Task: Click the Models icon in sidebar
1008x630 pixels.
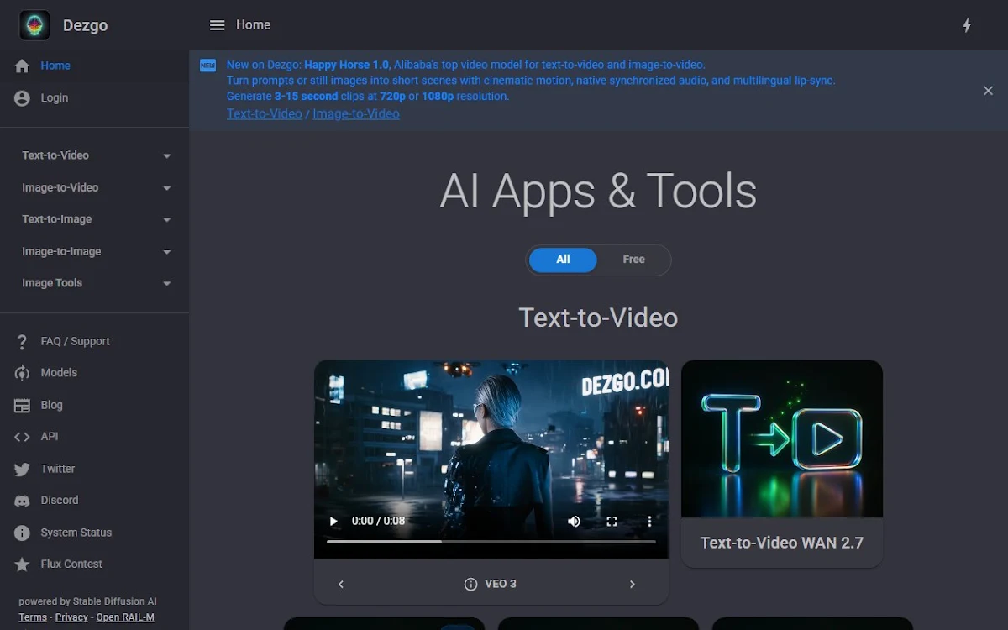Action: coord(23,373)
